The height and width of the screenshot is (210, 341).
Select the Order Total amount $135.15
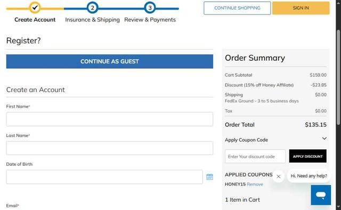[x=315, y=125]
